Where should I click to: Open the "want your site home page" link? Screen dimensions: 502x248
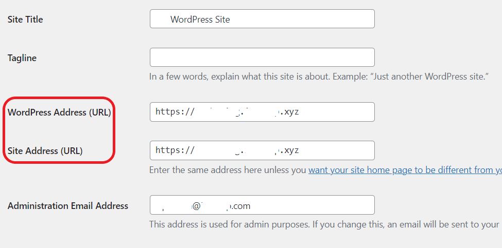coord(405,170)
